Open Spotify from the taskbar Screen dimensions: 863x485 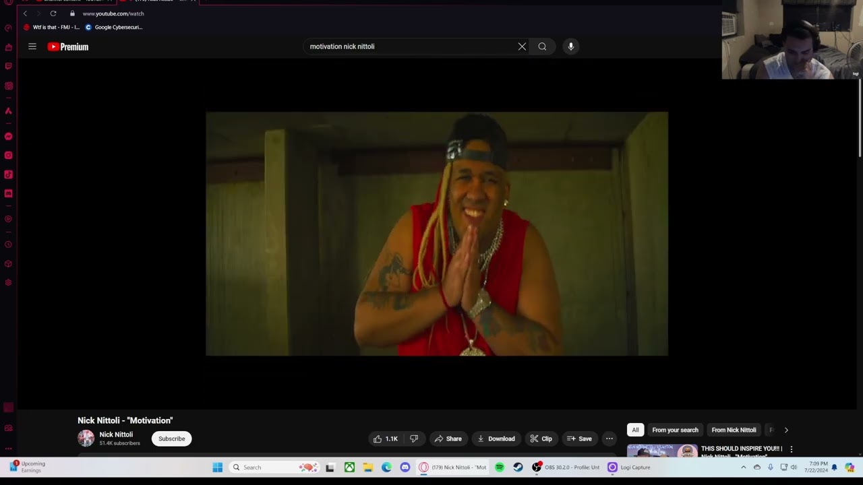click(x=500, y=467)
